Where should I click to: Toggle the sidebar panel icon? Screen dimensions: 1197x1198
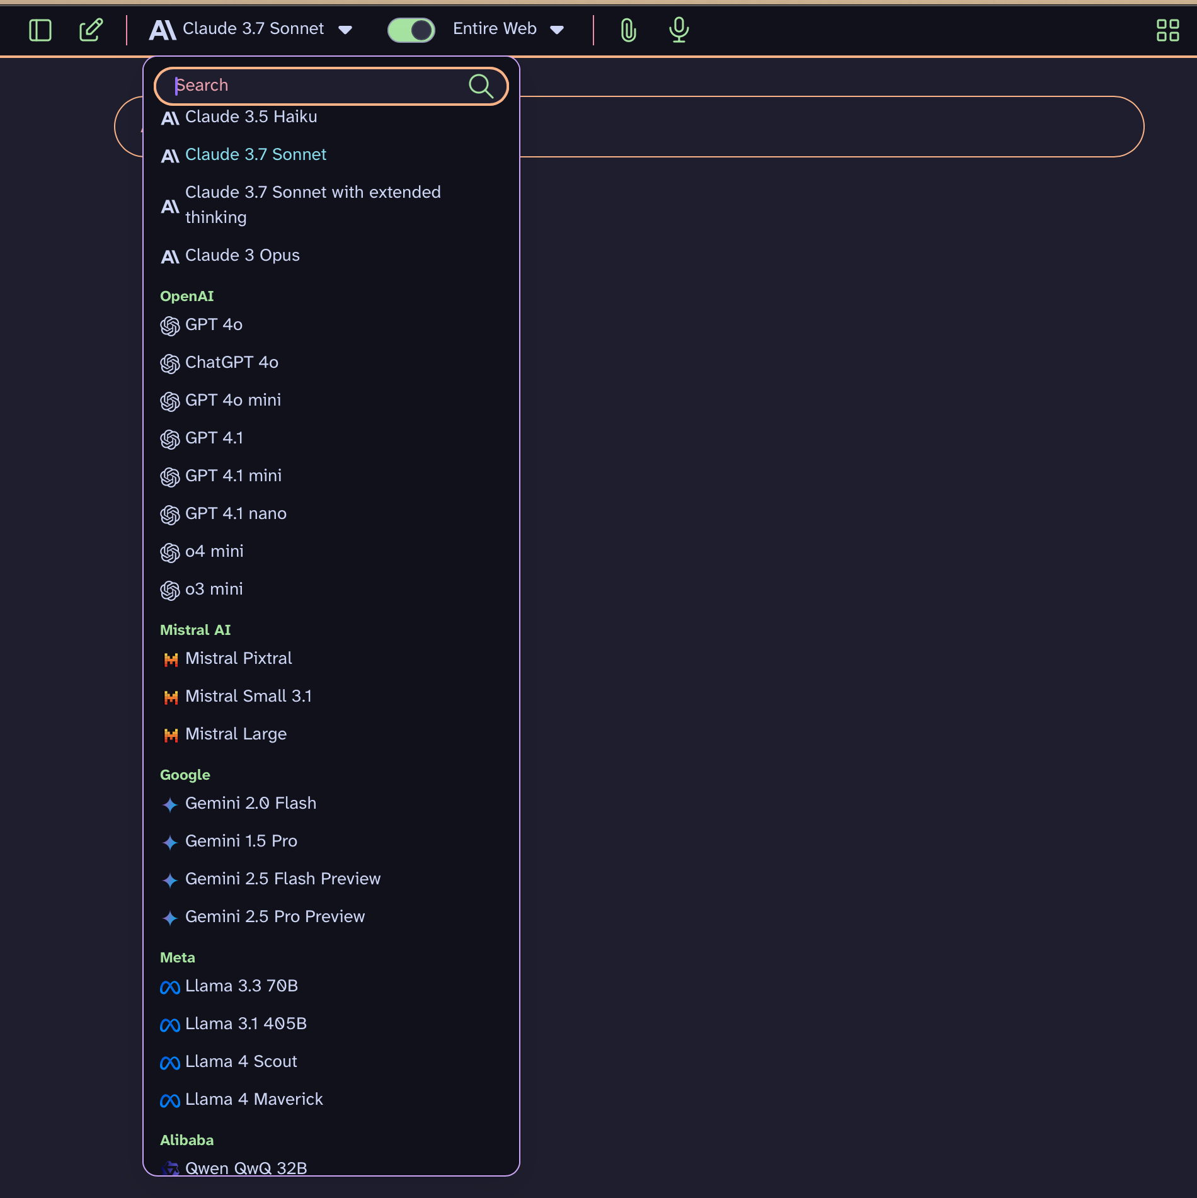pyautogui.click(x=40, y=30)
